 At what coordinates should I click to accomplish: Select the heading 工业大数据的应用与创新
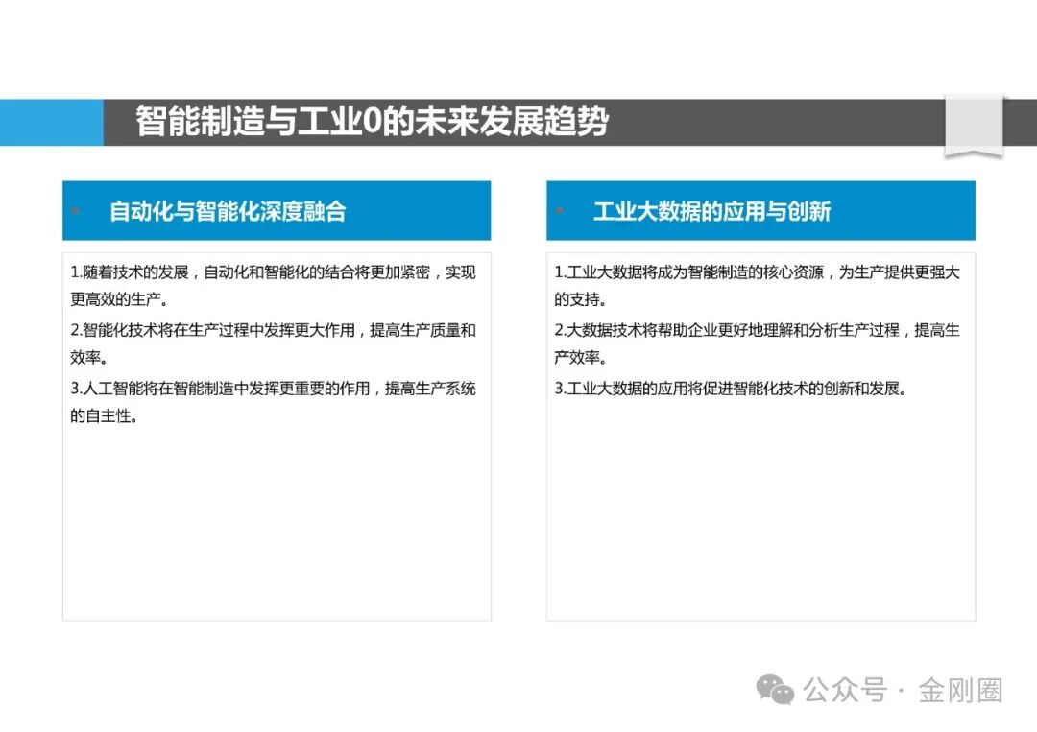coord(711,211)
